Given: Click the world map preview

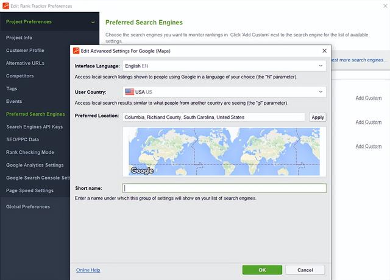Looking at the screenshot, I should [x=224, y=152].
